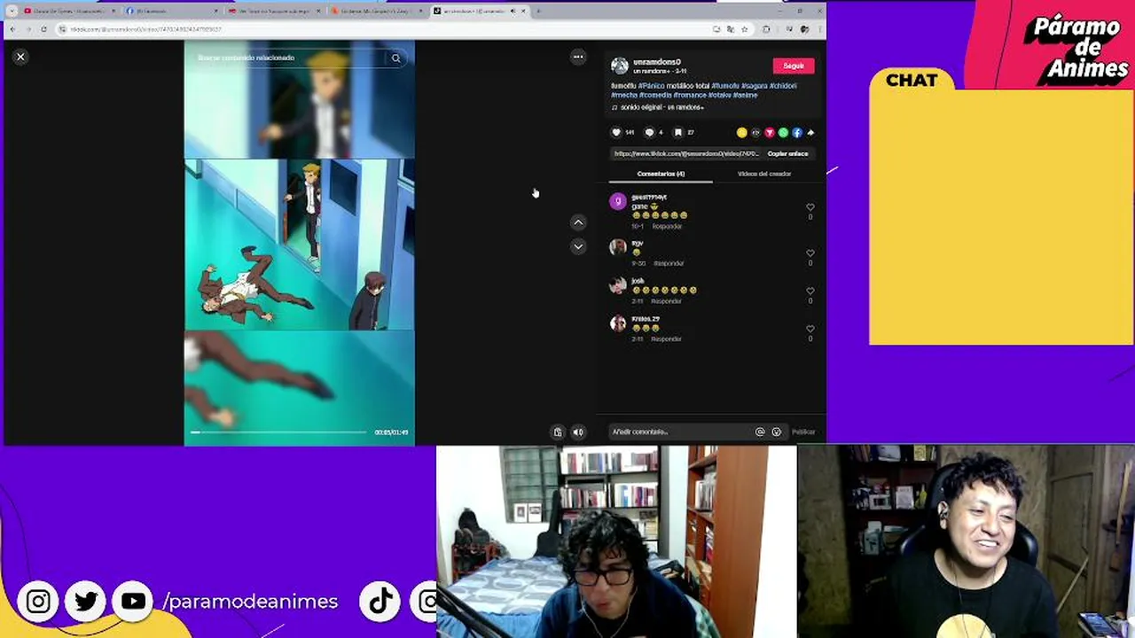
Task: Expand more share options arrow
Action: pyautogui.click(x=810, y=132)
